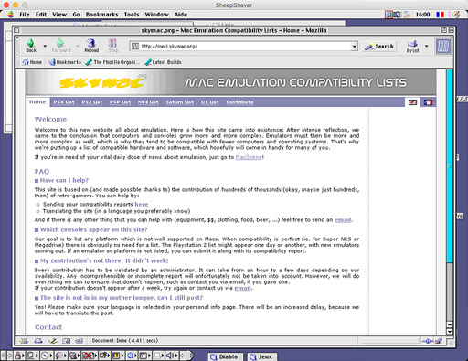Open the Navigator icon in the status bar
468x361 pixels.
tap(24, 341)
